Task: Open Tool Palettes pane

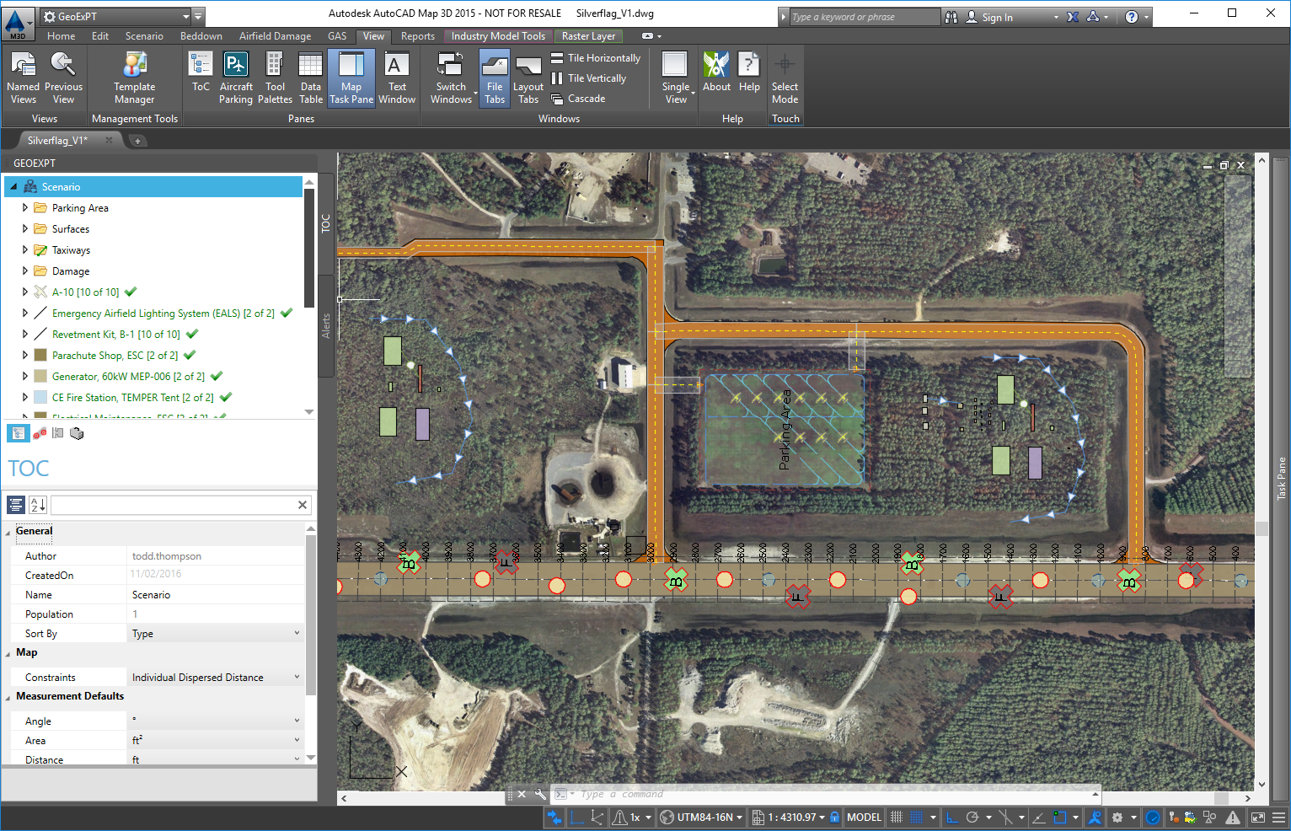Action: [275, 78]
